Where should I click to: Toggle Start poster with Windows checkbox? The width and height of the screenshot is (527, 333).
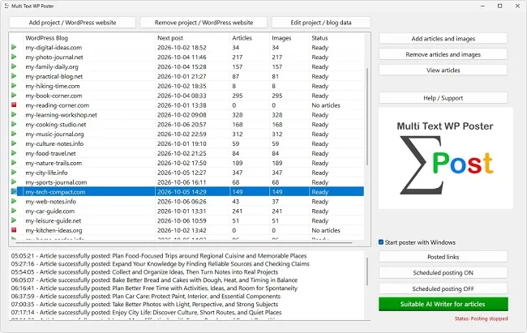coord(381,242)
